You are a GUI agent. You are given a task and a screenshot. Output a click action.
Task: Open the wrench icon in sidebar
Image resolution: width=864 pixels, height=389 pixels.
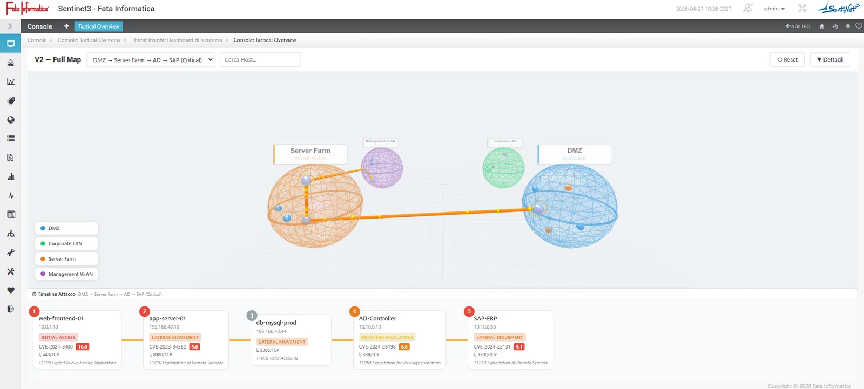pyautogui.click(x=10, y=252)
